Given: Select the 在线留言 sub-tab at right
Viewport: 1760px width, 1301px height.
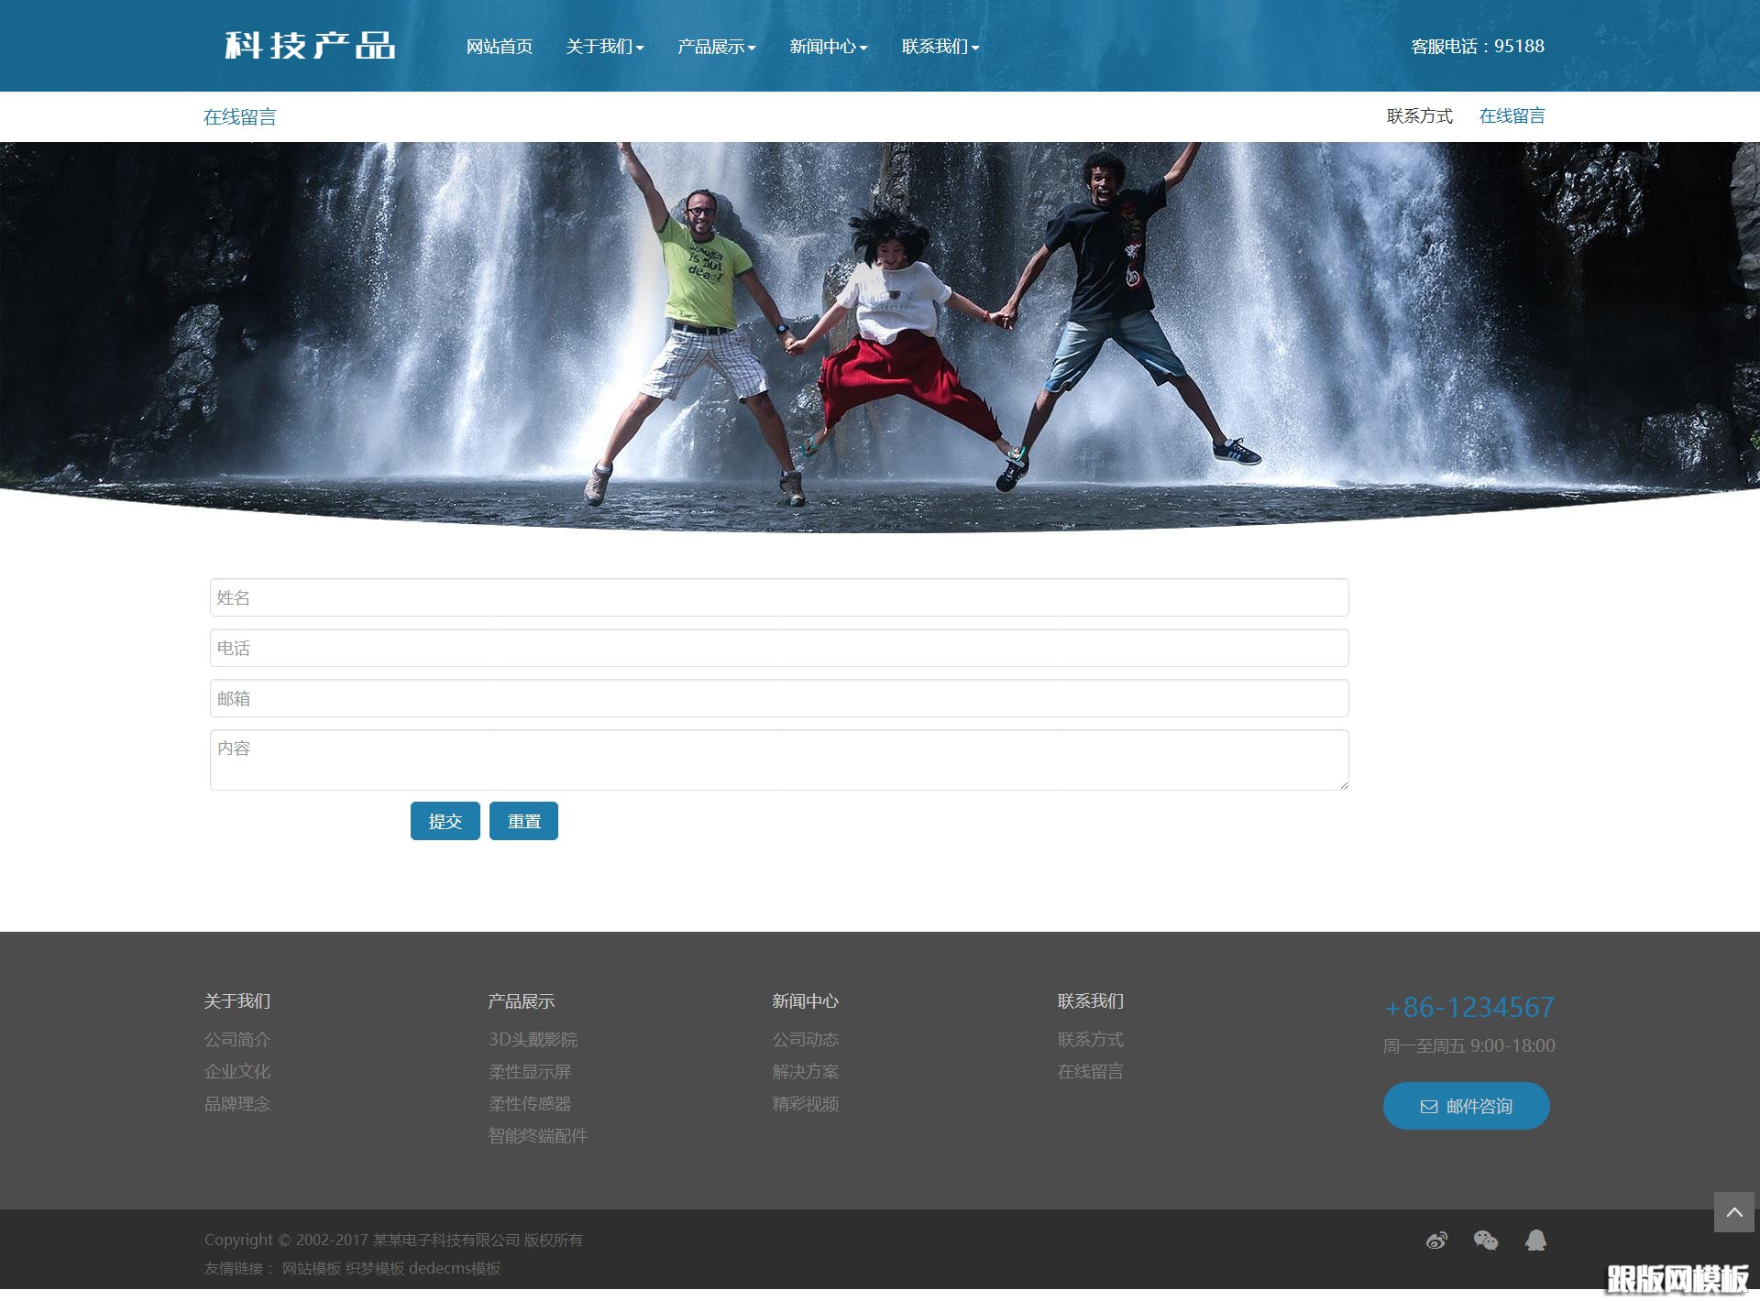Looking at the screenshot, I should (1512, 116).
